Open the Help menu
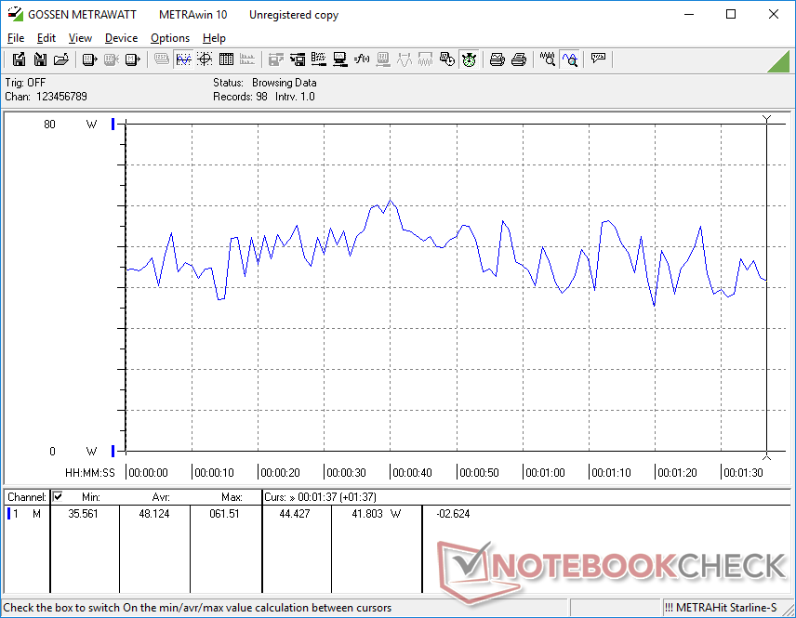Image resolution: width=796 pixels, height=618 pixels. pos(214,38)
